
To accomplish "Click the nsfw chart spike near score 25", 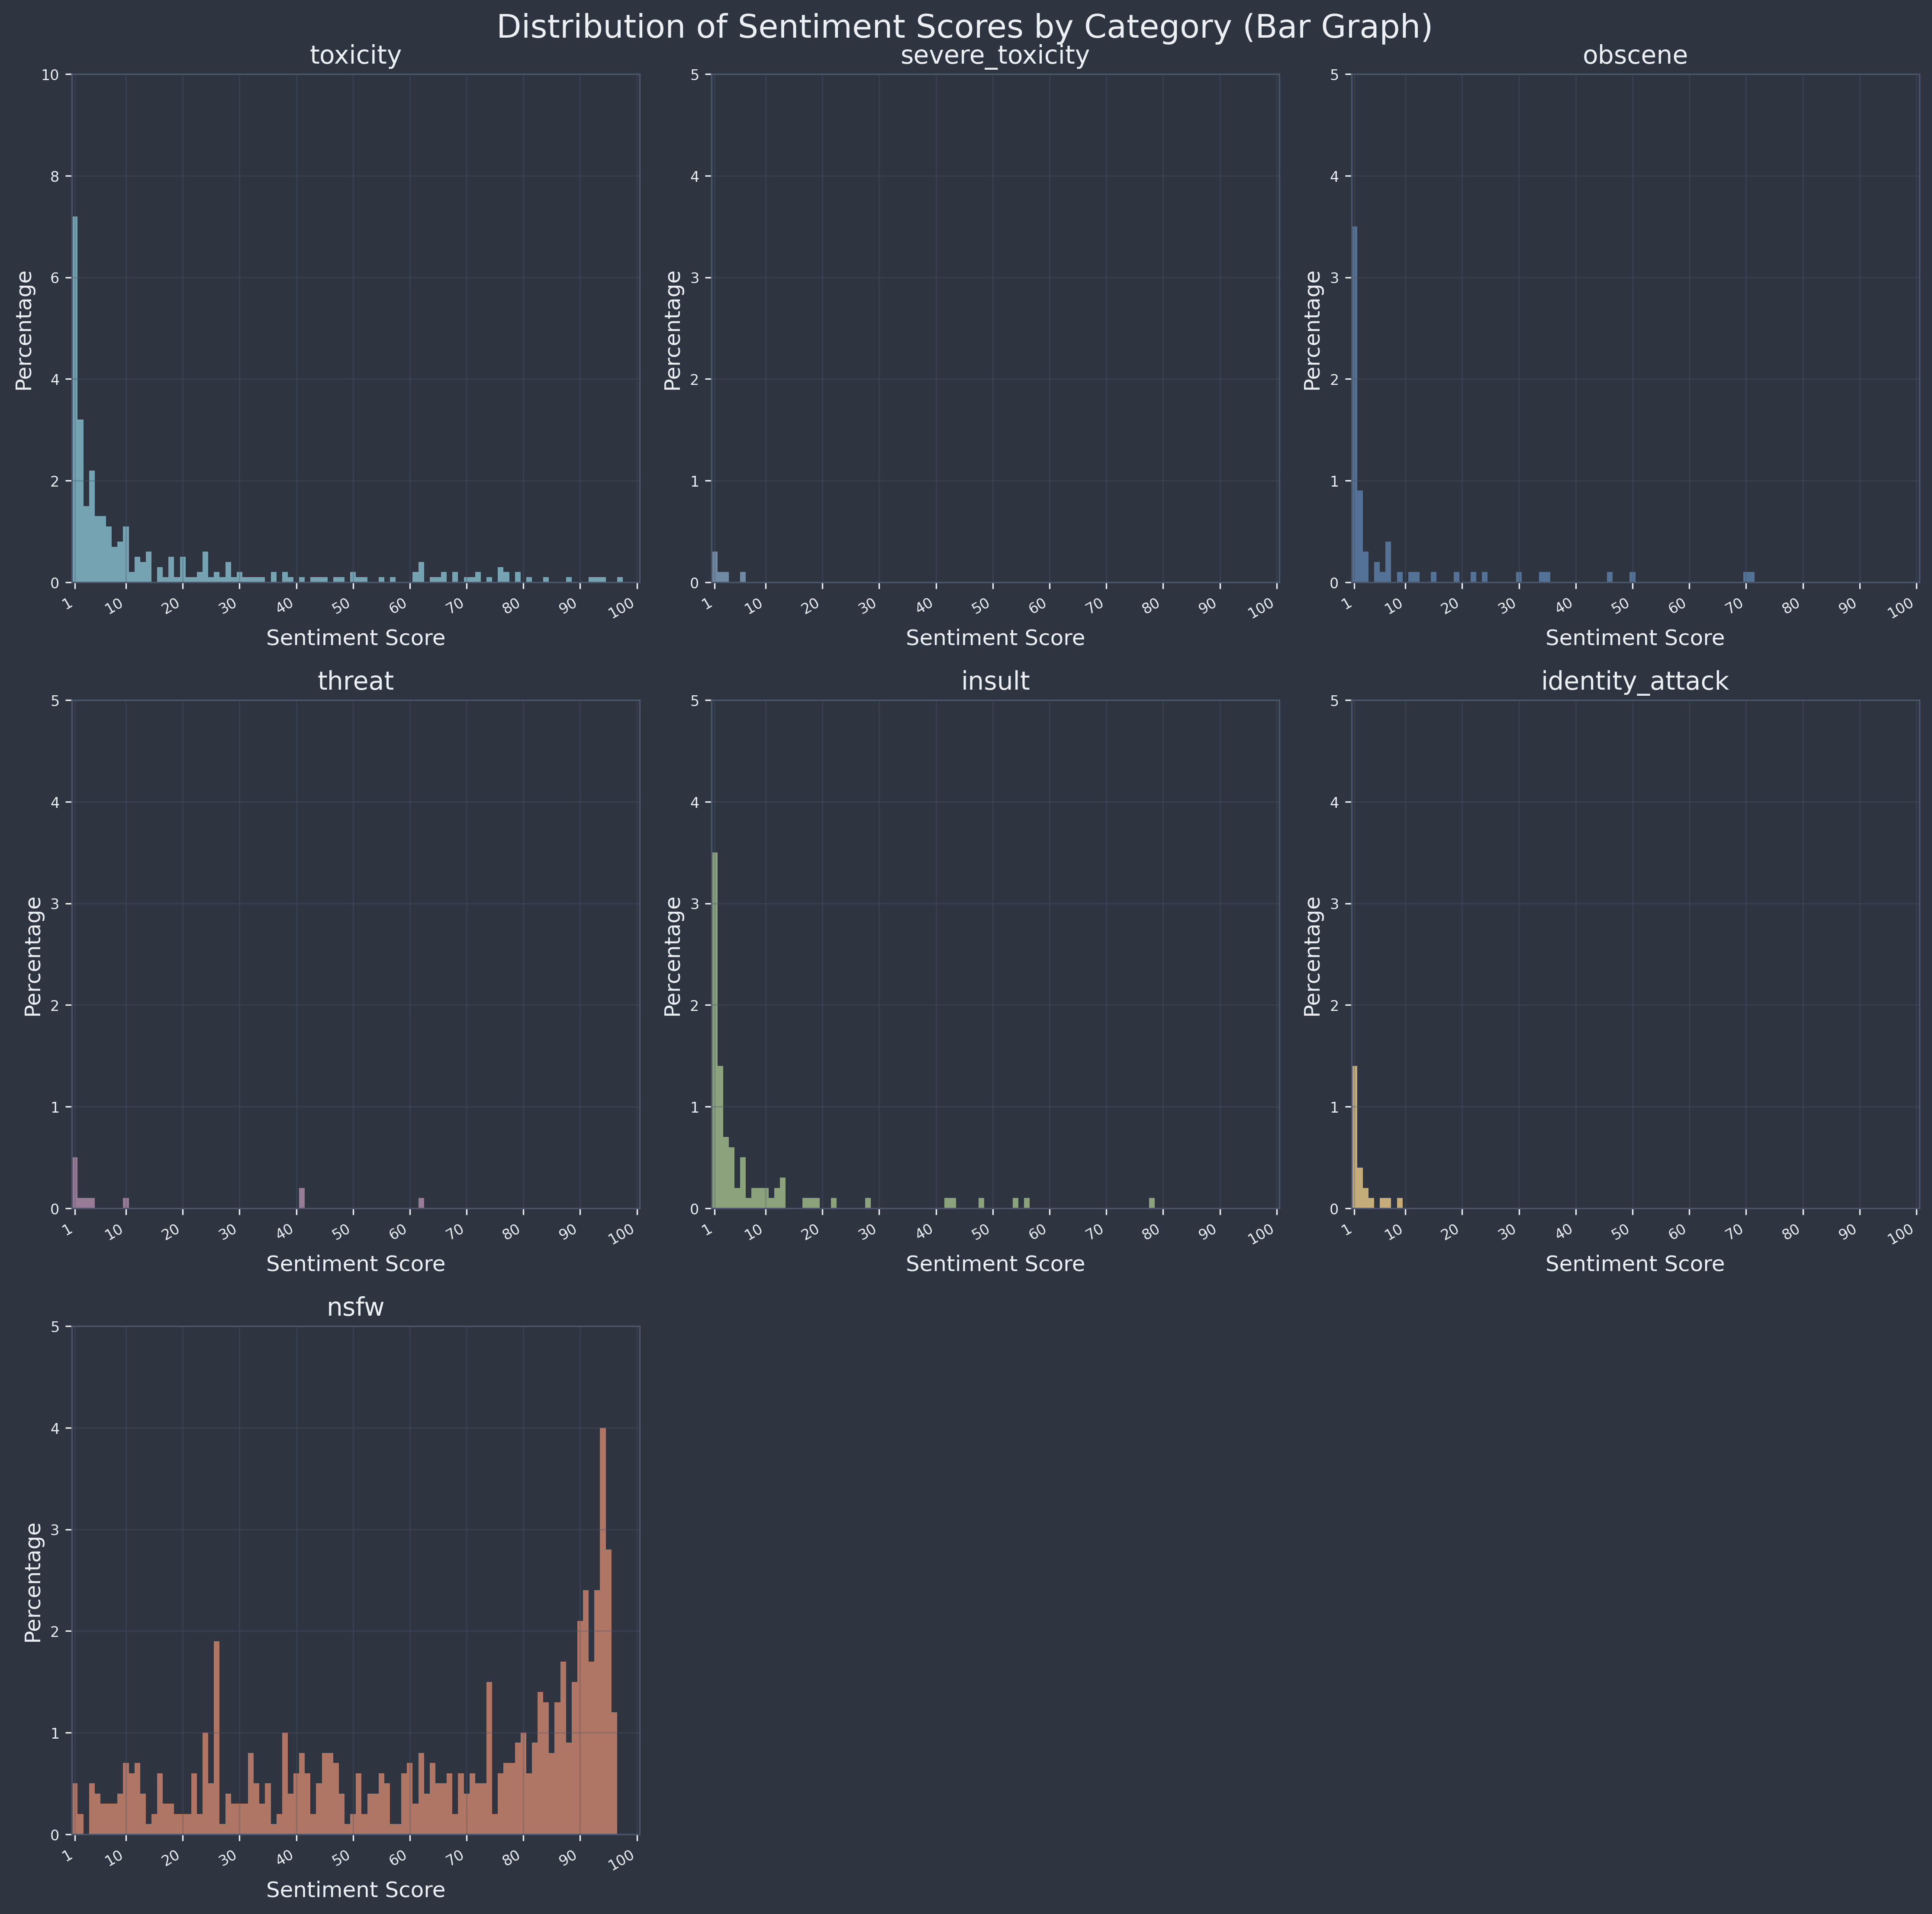I will tap(217, 1738).
